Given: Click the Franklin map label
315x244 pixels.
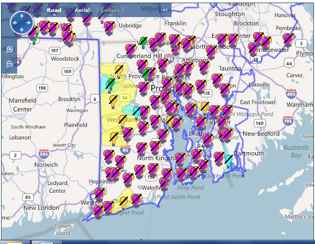Looking at the screenshot, I should pyautogui.click(x=175, y=23).
